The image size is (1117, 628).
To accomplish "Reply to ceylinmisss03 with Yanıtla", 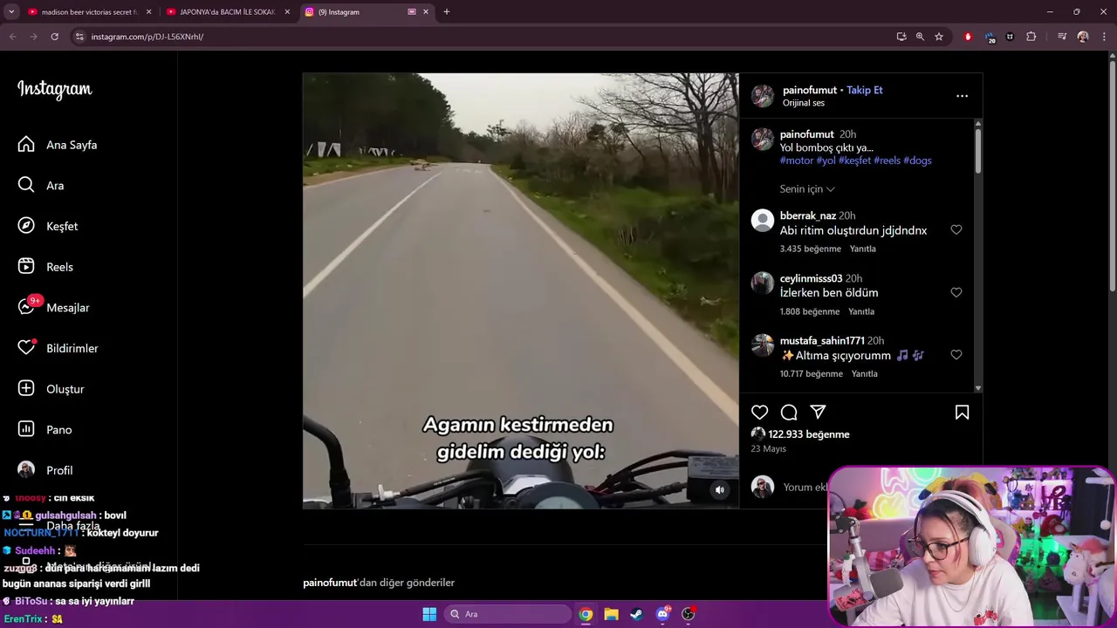I will 861,311.
